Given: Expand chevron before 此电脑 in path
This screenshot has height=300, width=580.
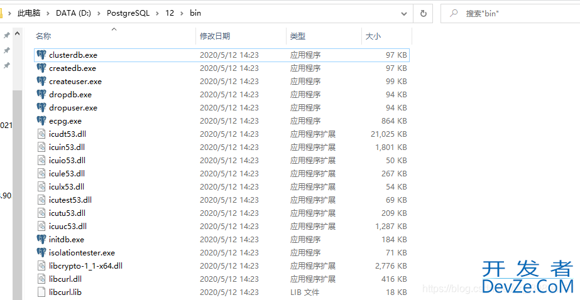Looking at the screenshot, I should (x=9, y=13).
